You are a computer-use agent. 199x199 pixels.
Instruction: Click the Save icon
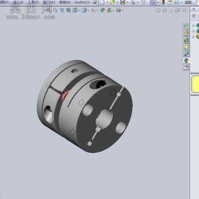123,2
